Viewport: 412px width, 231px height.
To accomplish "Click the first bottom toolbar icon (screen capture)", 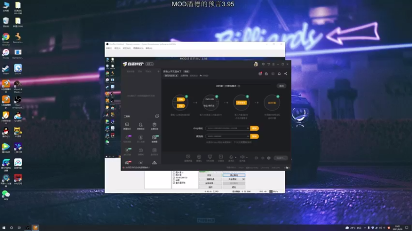I will (x=188, y=158).
